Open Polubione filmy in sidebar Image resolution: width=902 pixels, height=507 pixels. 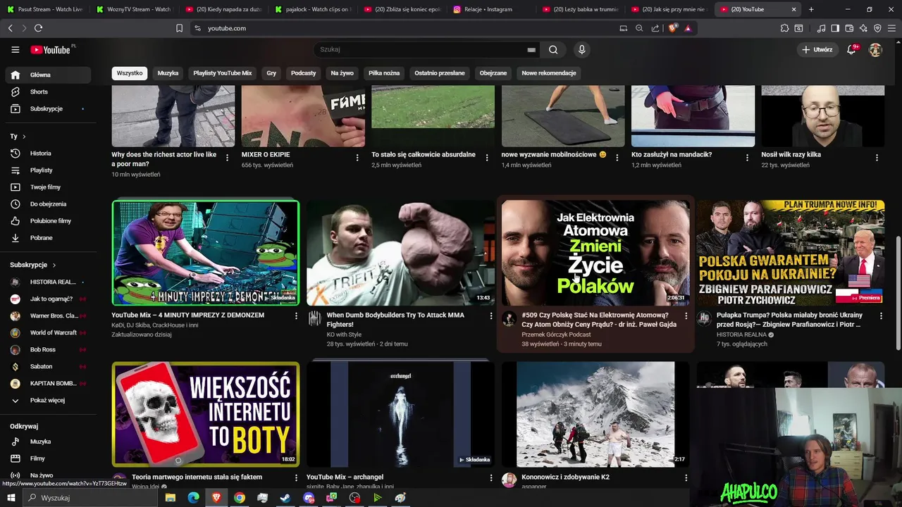47,221
